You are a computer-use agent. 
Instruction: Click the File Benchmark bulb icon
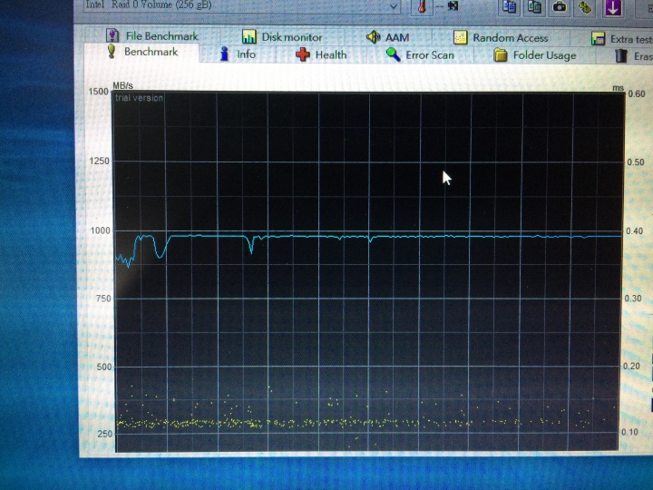[112, 35]
